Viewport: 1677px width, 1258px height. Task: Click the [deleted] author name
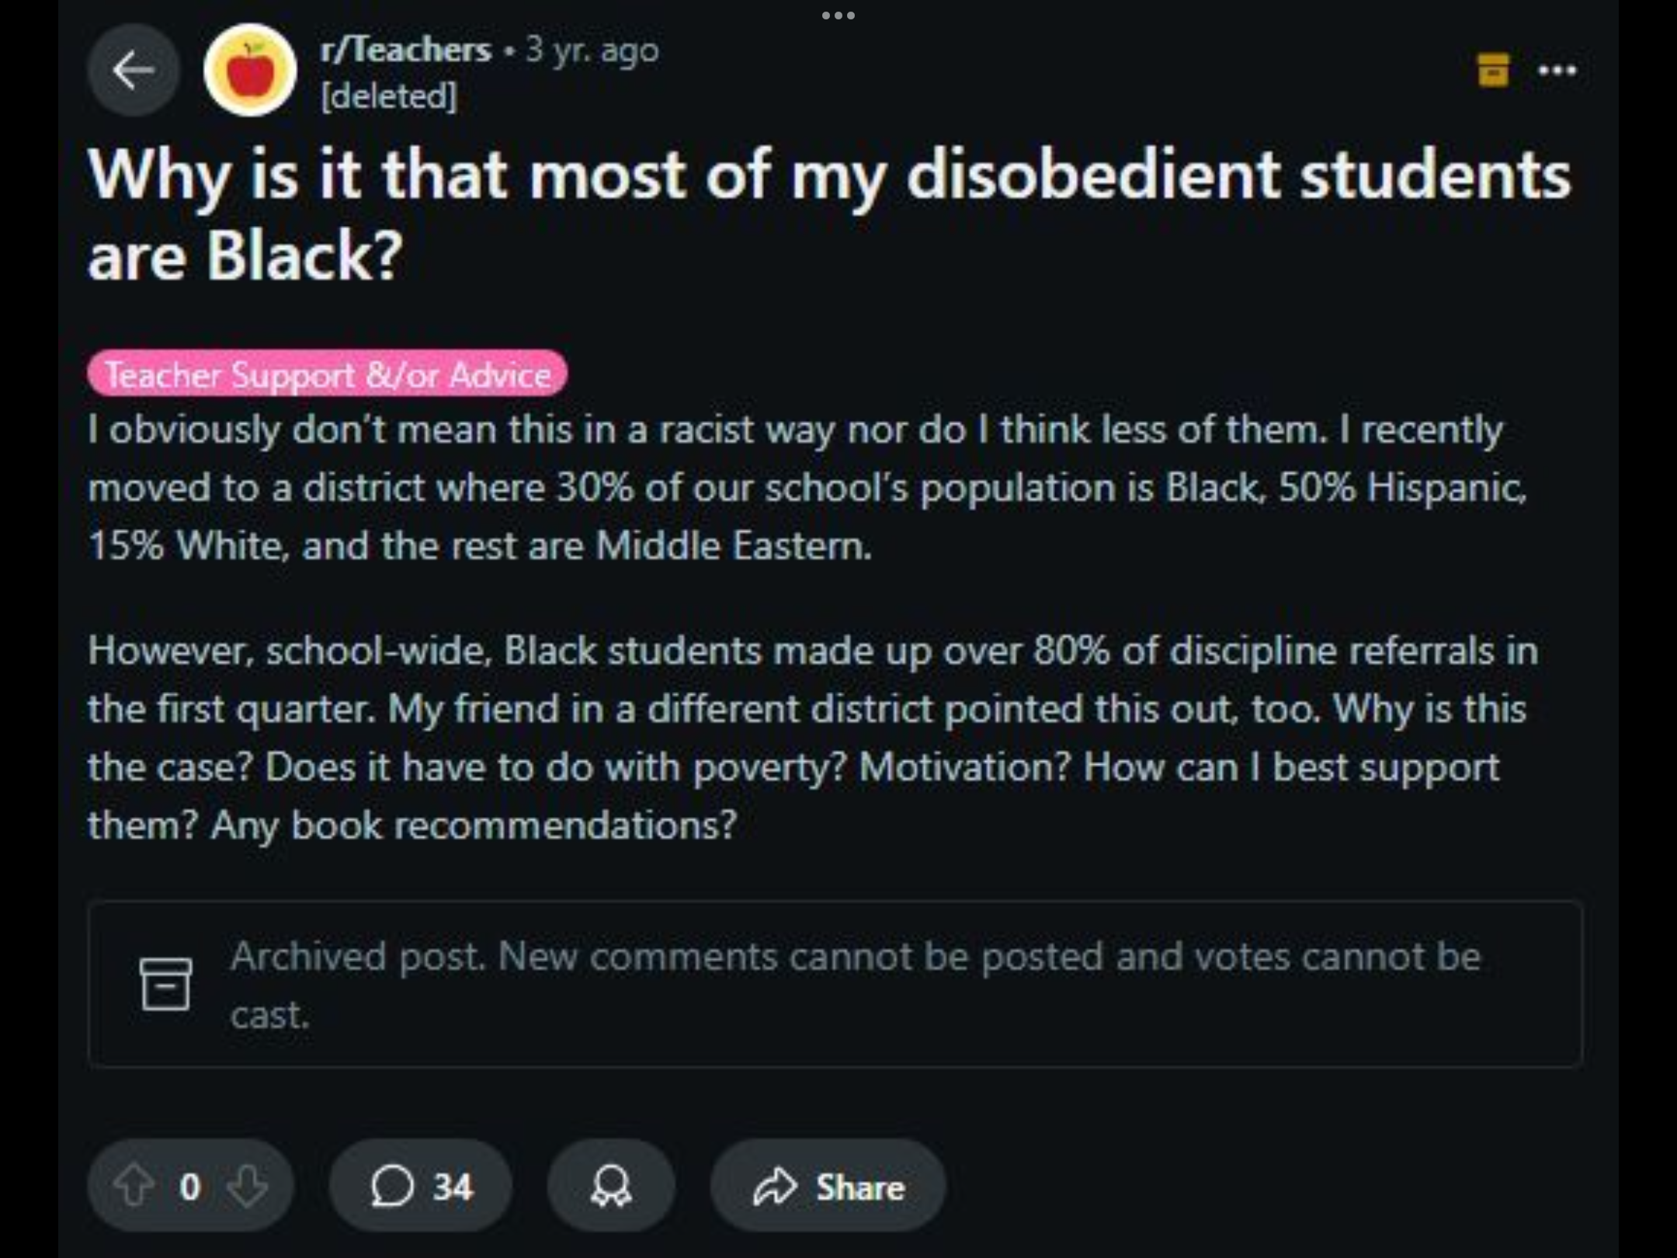389,96
